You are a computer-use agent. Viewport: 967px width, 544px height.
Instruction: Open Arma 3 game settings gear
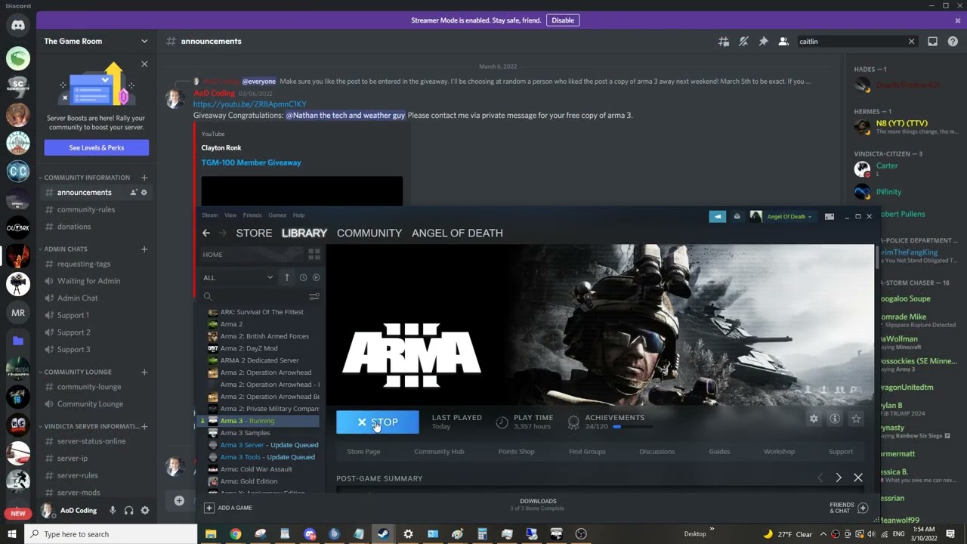(x=814, y=419)
